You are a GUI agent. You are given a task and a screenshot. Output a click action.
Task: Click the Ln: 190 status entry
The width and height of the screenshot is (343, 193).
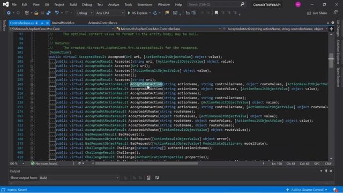277,164
